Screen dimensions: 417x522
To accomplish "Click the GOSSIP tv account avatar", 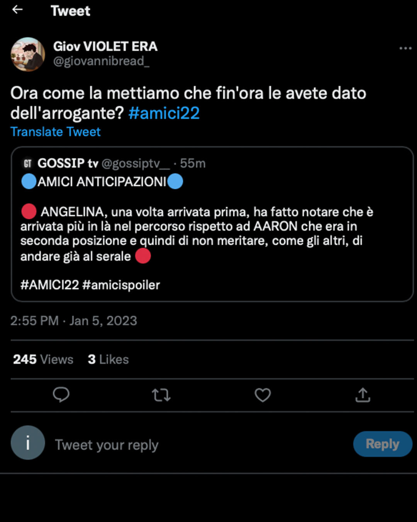I will 27,164.
